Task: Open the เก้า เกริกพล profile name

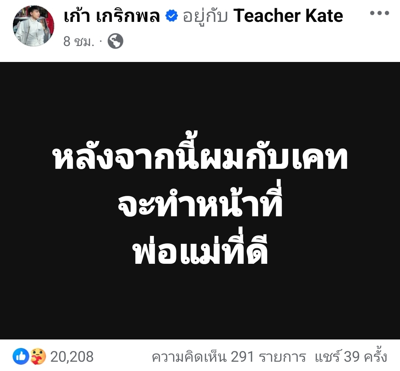Action: [112, 16]
